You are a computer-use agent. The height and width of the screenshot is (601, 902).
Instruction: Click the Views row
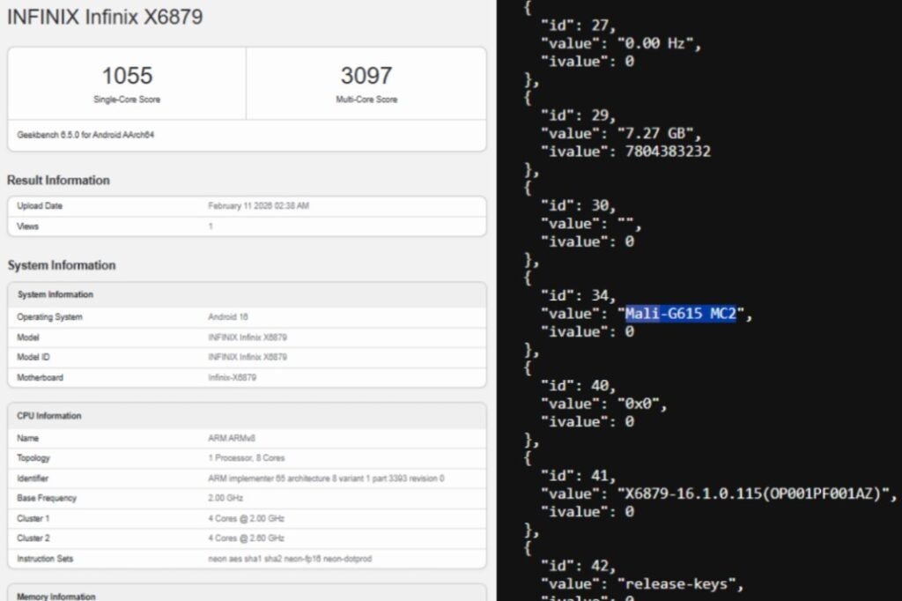pyautogui.click(x=247, y=226)
